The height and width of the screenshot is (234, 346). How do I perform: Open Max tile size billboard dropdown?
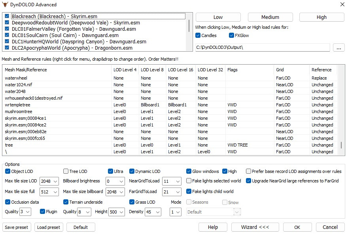click(115, 192)
